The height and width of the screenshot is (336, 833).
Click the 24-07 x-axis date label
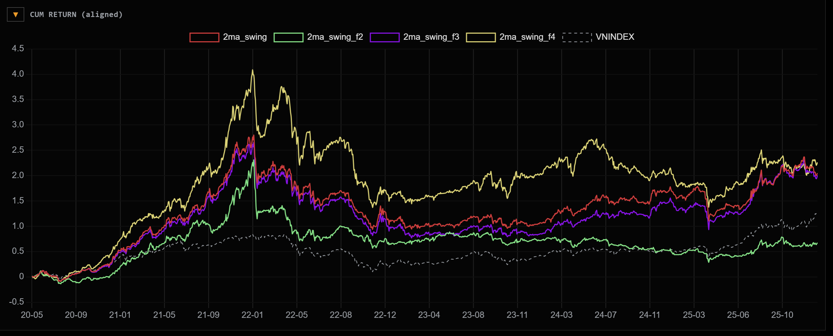(605, 315)
